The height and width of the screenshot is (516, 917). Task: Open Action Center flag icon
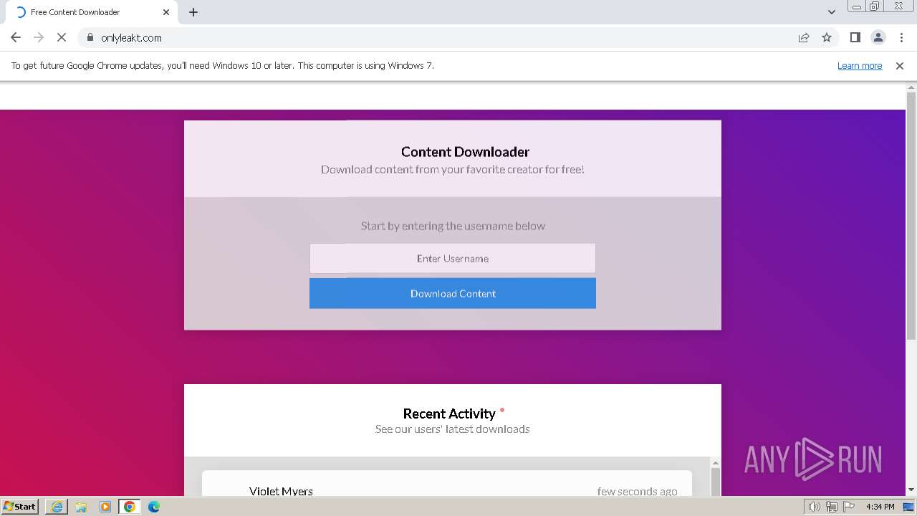click(849, 507)
